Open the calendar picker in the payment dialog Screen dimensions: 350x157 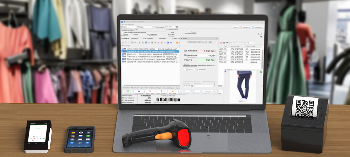click(192, 85)
